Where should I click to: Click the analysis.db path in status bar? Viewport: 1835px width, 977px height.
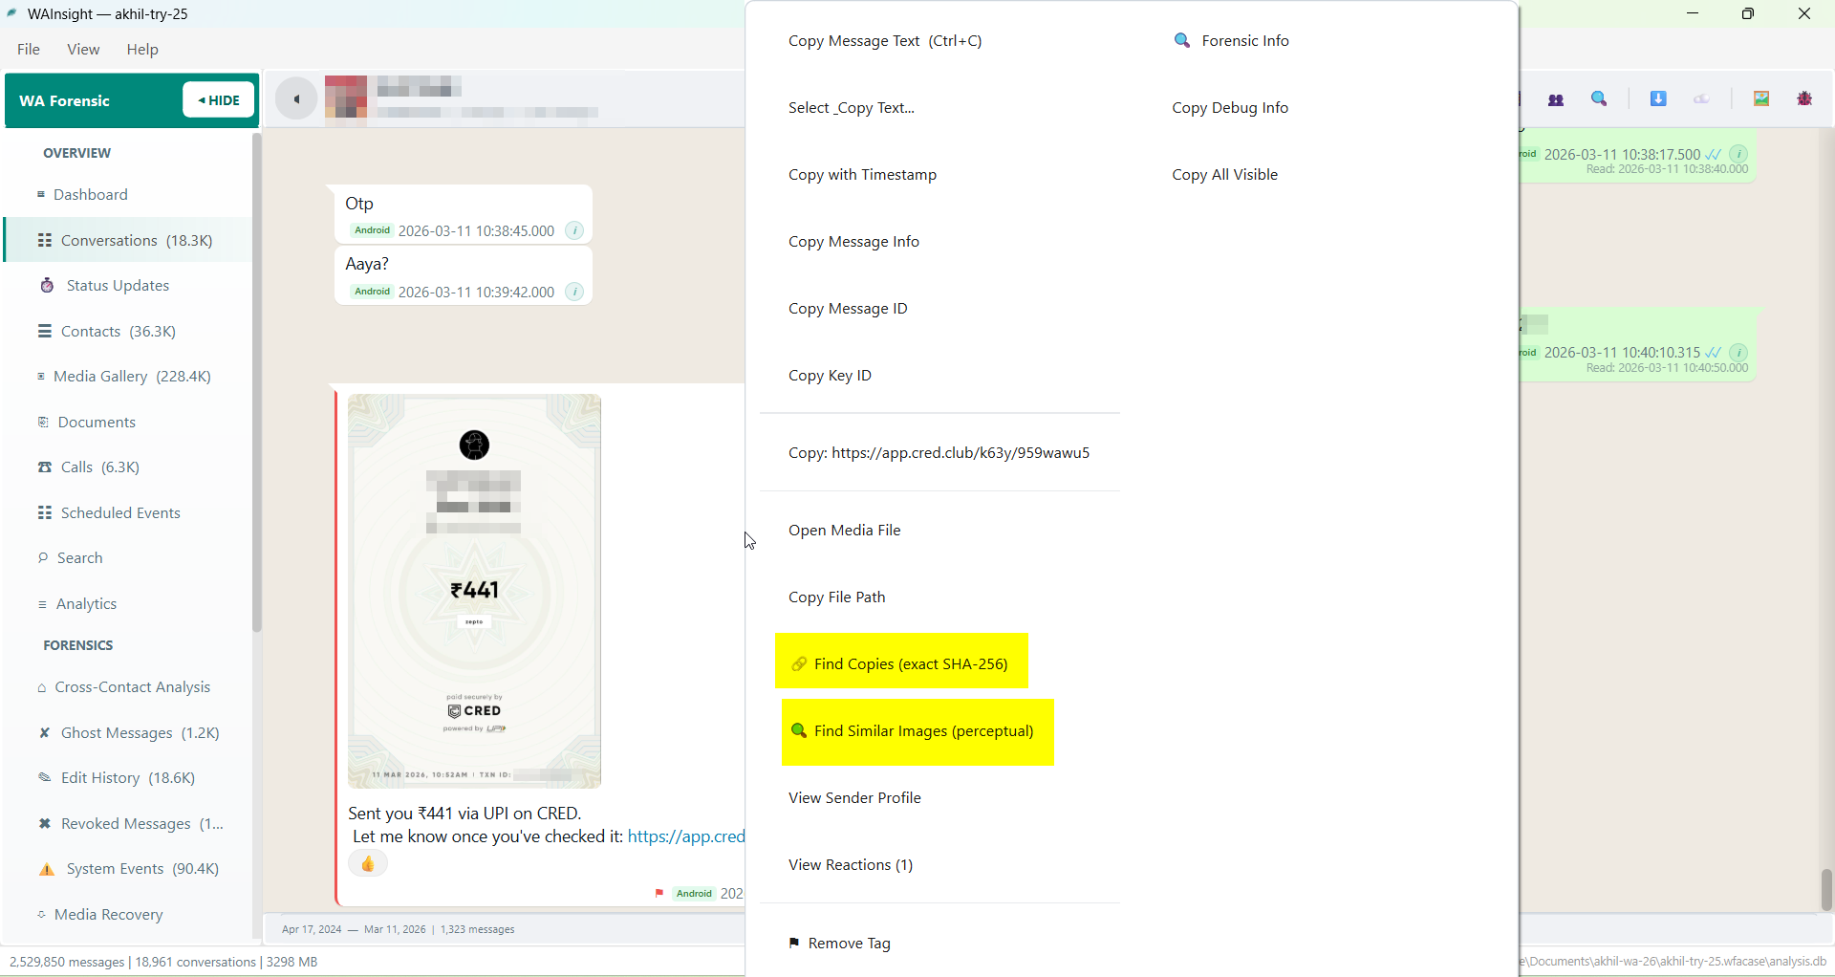pos(1674,962)
